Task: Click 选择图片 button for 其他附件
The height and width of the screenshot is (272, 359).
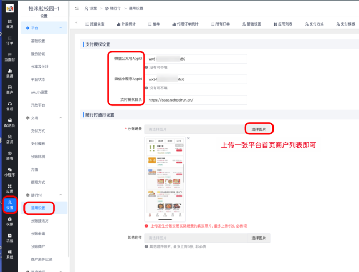Action: click(x=259, y=238)
